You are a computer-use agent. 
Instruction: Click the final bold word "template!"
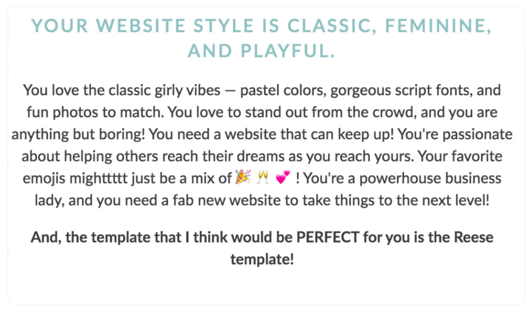pyautogui.click(x=262, y=259)
